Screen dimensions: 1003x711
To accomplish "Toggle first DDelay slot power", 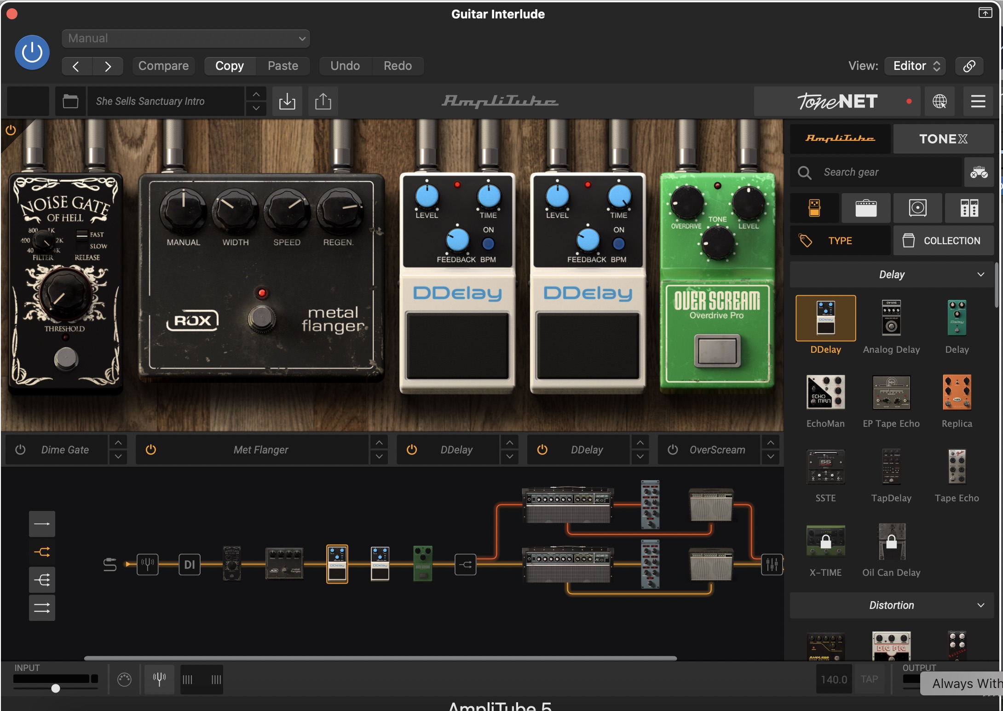I will pos(412,450).
